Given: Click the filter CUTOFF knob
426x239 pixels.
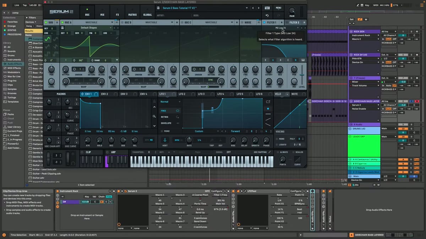Looking at the screenshot, I should click(x=269, y=69).
